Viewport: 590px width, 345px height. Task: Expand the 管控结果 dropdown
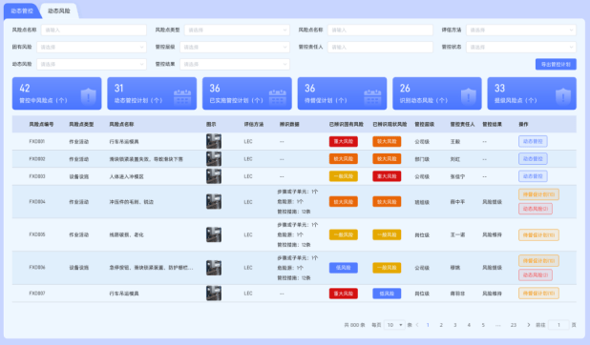pos(235,64)
